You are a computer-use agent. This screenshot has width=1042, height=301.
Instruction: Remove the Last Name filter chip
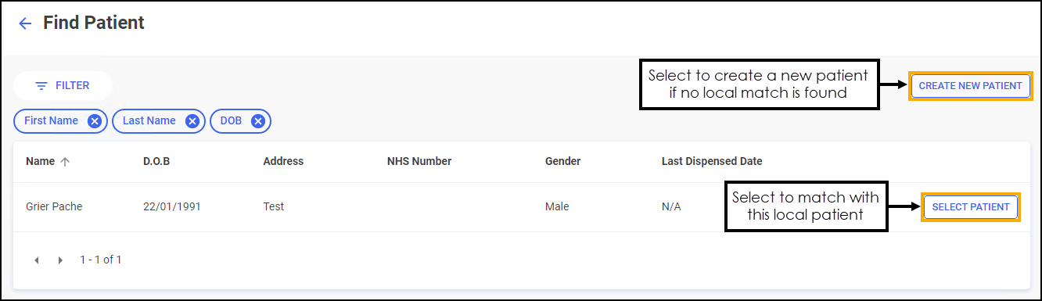click(192, 121)
